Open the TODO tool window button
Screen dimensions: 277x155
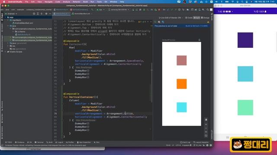click(9, 142)
